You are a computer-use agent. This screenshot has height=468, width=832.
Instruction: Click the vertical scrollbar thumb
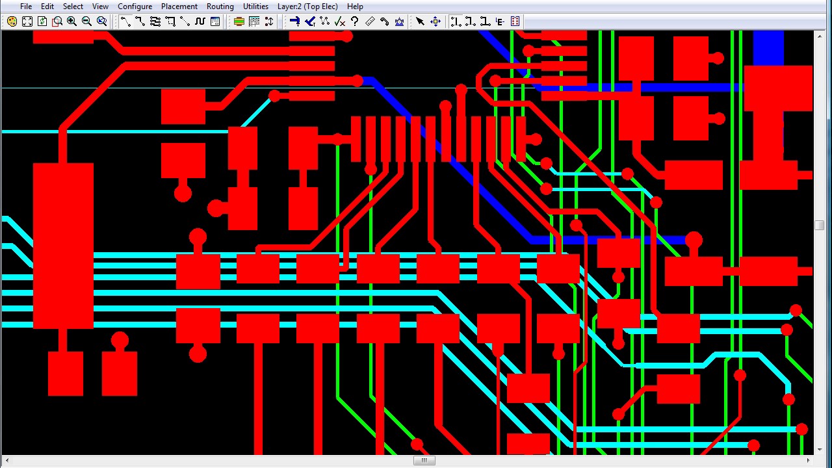[x=819, y=226]
